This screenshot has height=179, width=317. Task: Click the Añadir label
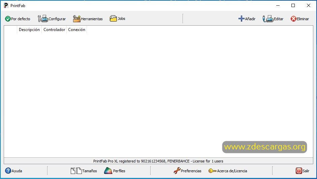coord(250,19)
